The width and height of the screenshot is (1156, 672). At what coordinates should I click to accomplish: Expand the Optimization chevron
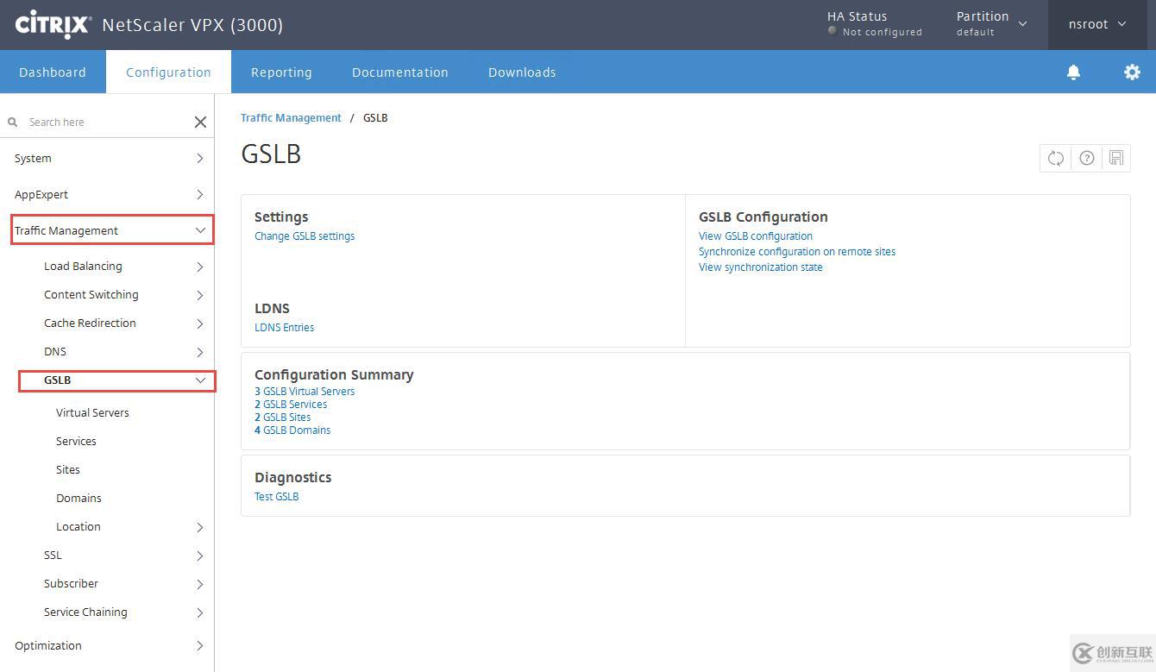pyautogui.click(x=200, y=646)
